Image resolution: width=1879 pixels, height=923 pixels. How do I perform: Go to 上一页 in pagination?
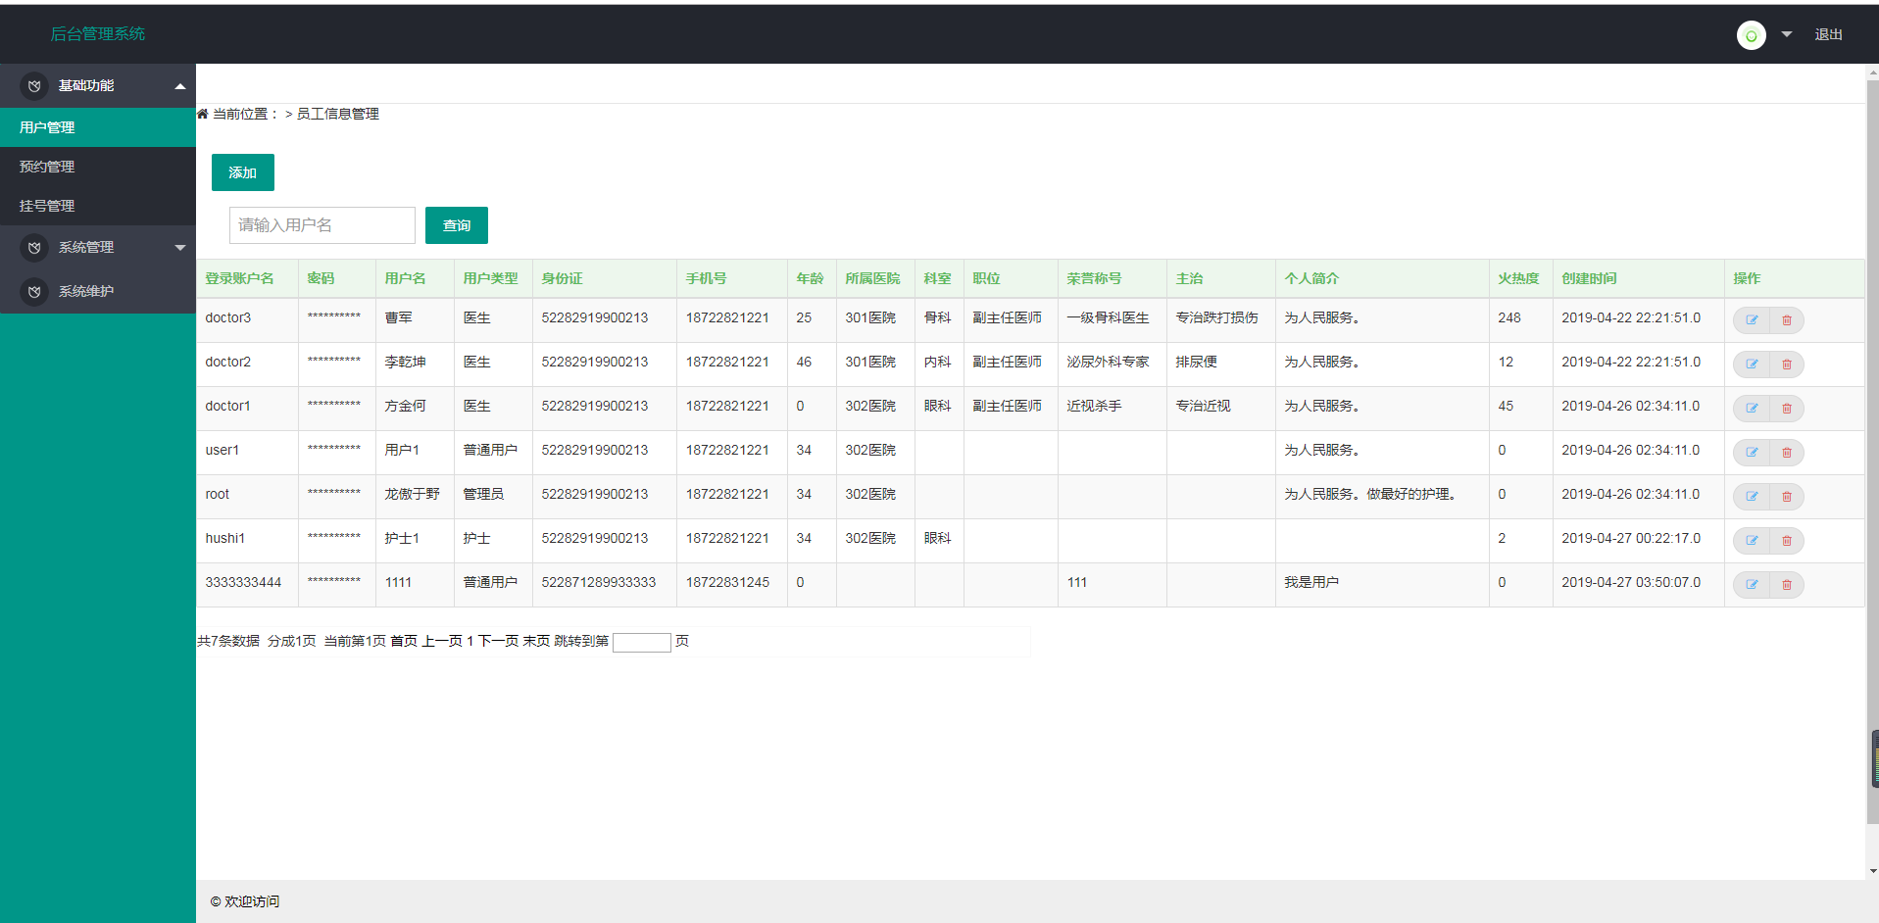442,641
